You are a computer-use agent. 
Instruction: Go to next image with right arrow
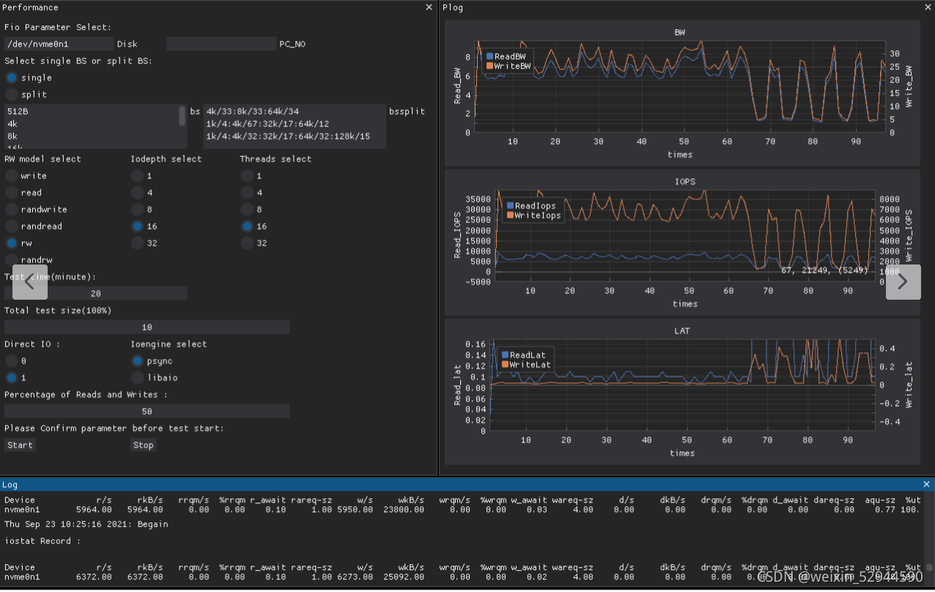pyautogui.click(x=903, y=282)
